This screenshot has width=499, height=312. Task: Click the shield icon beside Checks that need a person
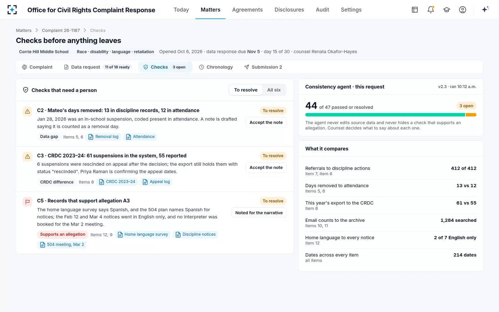point(26,90)
